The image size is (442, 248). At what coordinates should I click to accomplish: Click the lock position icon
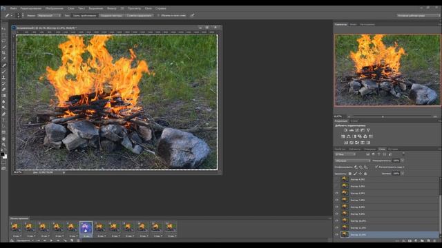coord(360,174)
